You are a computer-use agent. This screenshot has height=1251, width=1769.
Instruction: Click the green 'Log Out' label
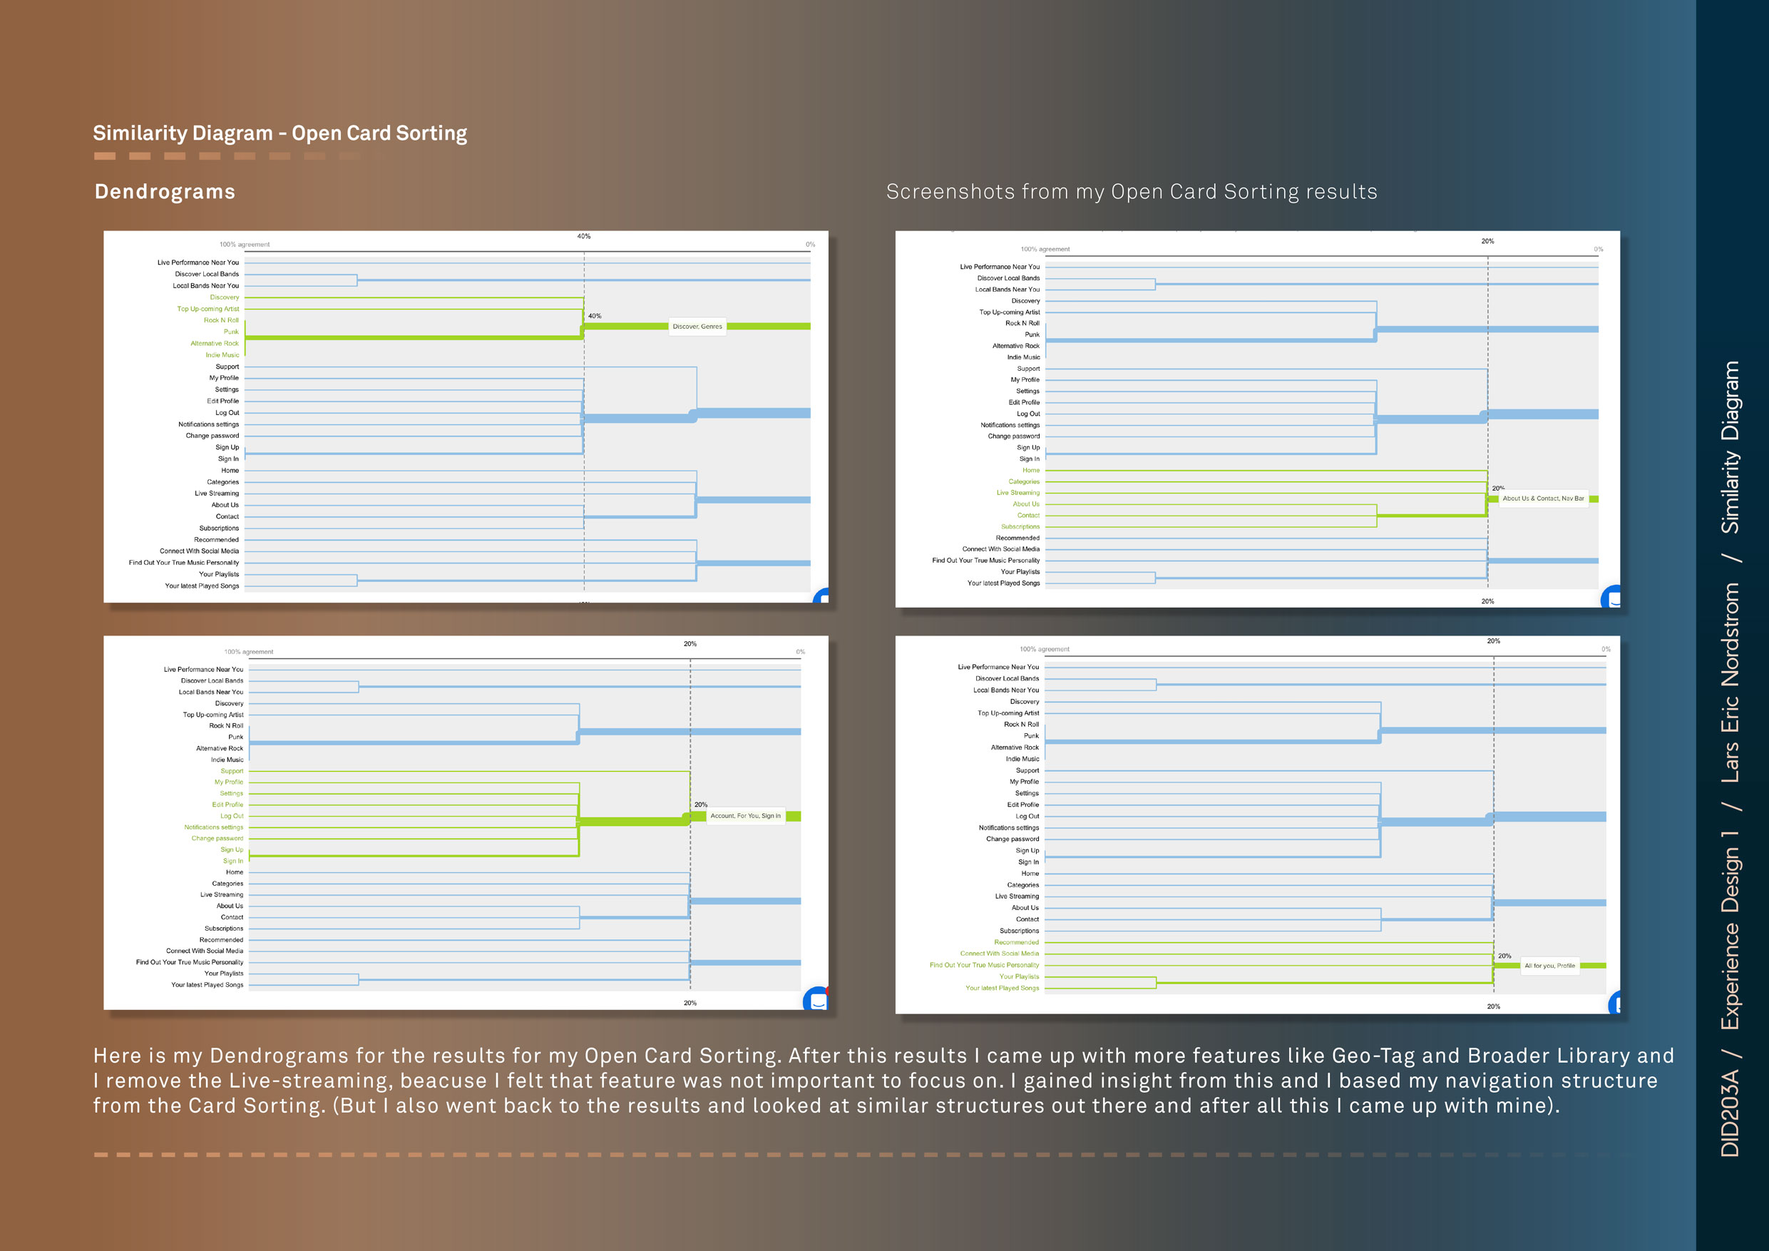pos(232,815)
